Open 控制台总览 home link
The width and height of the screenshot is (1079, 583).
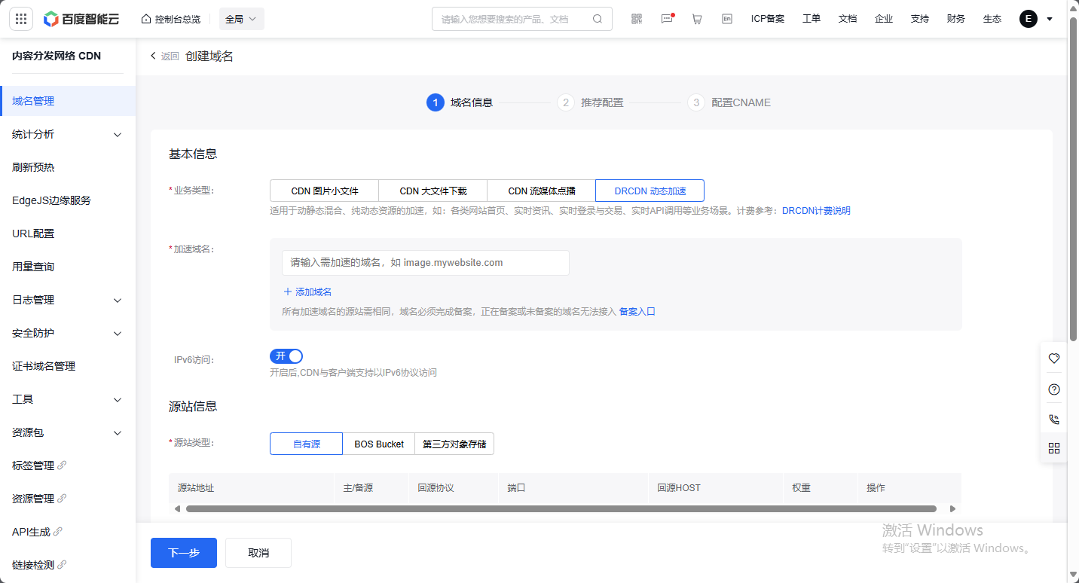[x=171, y=19]
